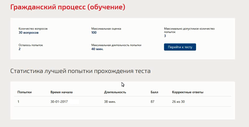Click the score value 87
The image size is (249, 127).
pos(152,102)
